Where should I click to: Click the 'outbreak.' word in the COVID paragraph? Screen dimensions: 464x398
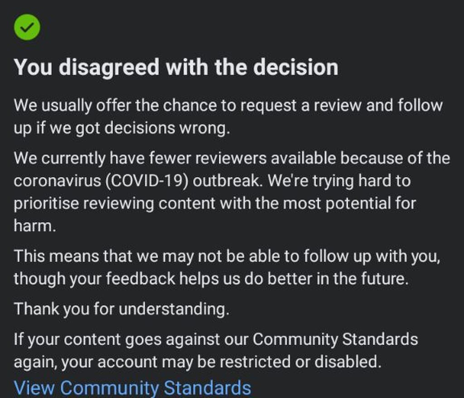click(227, 181)
